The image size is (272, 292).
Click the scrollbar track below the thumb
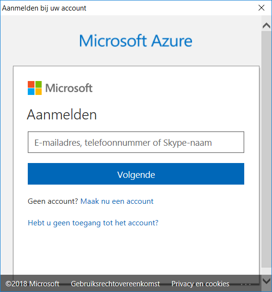pos(266,271)
